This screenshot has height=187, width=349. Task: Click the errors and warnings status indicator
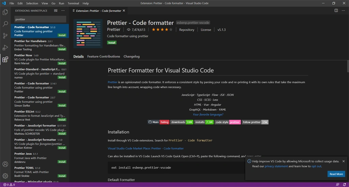coord(9,185)
